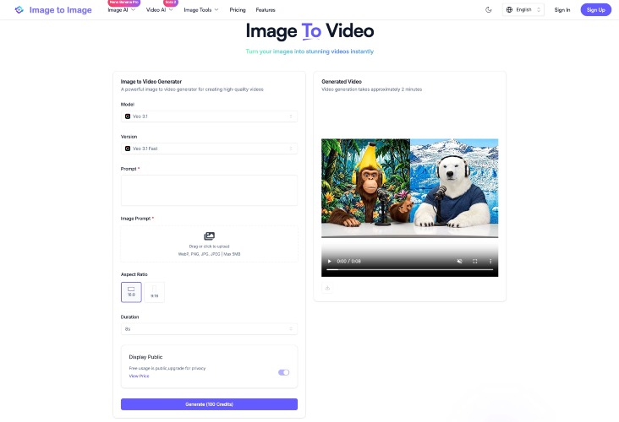Open the Duration dropdown showing 8s
This screenshot has width=619, height=422.
tap(209, 329)
